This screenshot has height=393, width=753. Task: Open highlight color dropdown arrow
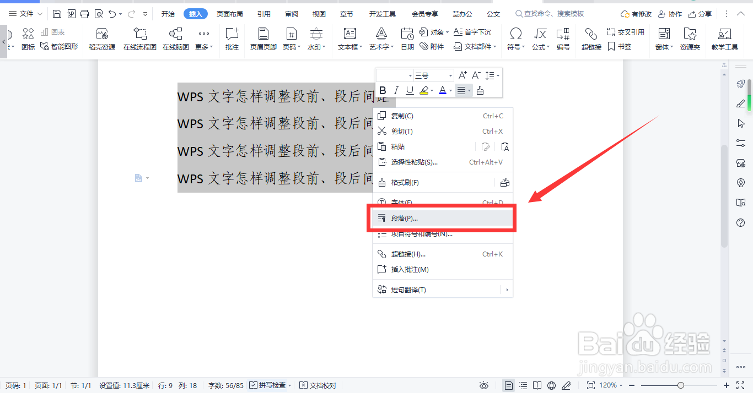432,90
